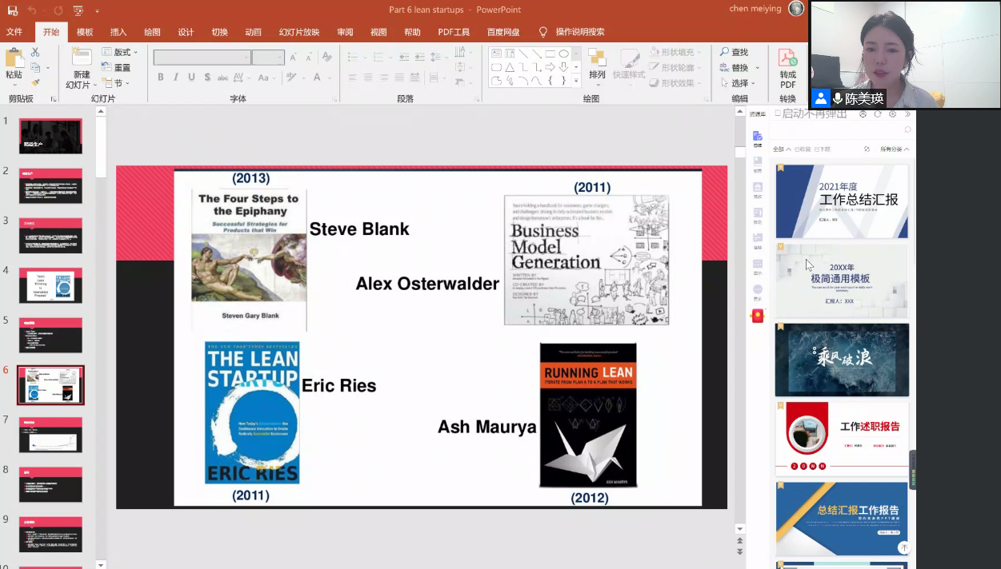Cut selection with the scissors icon

35,52
